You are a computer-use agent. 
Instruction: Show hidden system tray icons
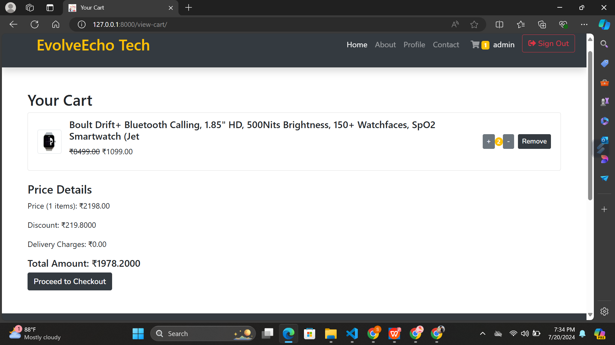tap(483, 334)
